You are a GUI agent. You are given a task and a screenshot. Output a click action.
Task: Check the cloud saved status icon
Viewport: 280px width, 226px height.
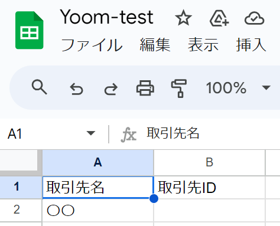(x=254, y=18)
